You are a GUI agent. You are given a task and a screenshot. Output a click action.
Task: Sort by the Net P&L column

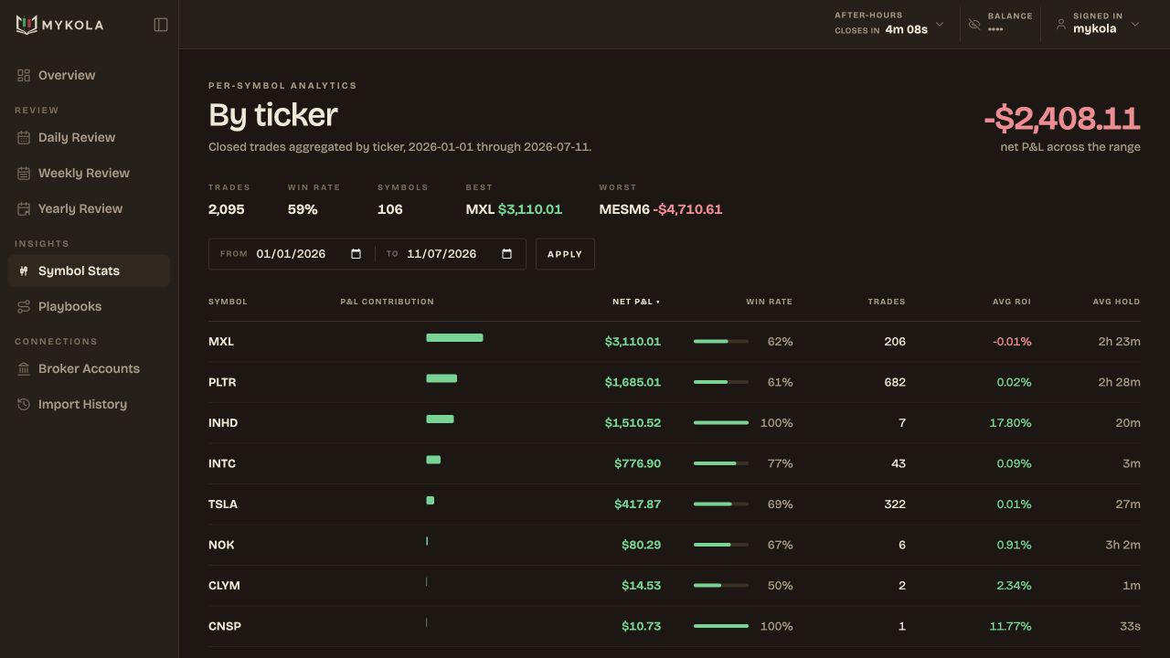click(635, 302)
